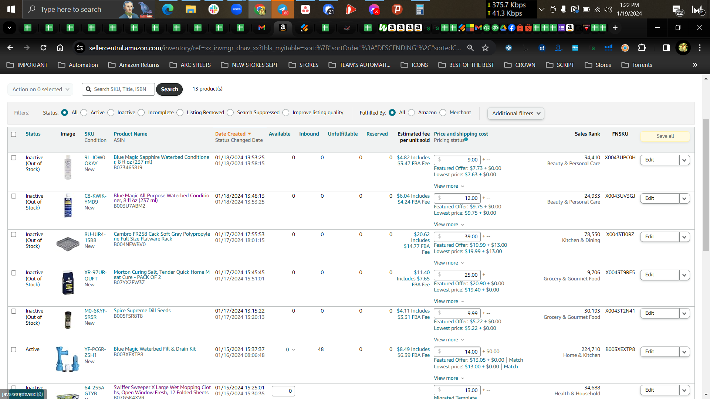Open the Amazon assistant extension icon
Viewport: 710px width, 399px height.
pos(558,48)
